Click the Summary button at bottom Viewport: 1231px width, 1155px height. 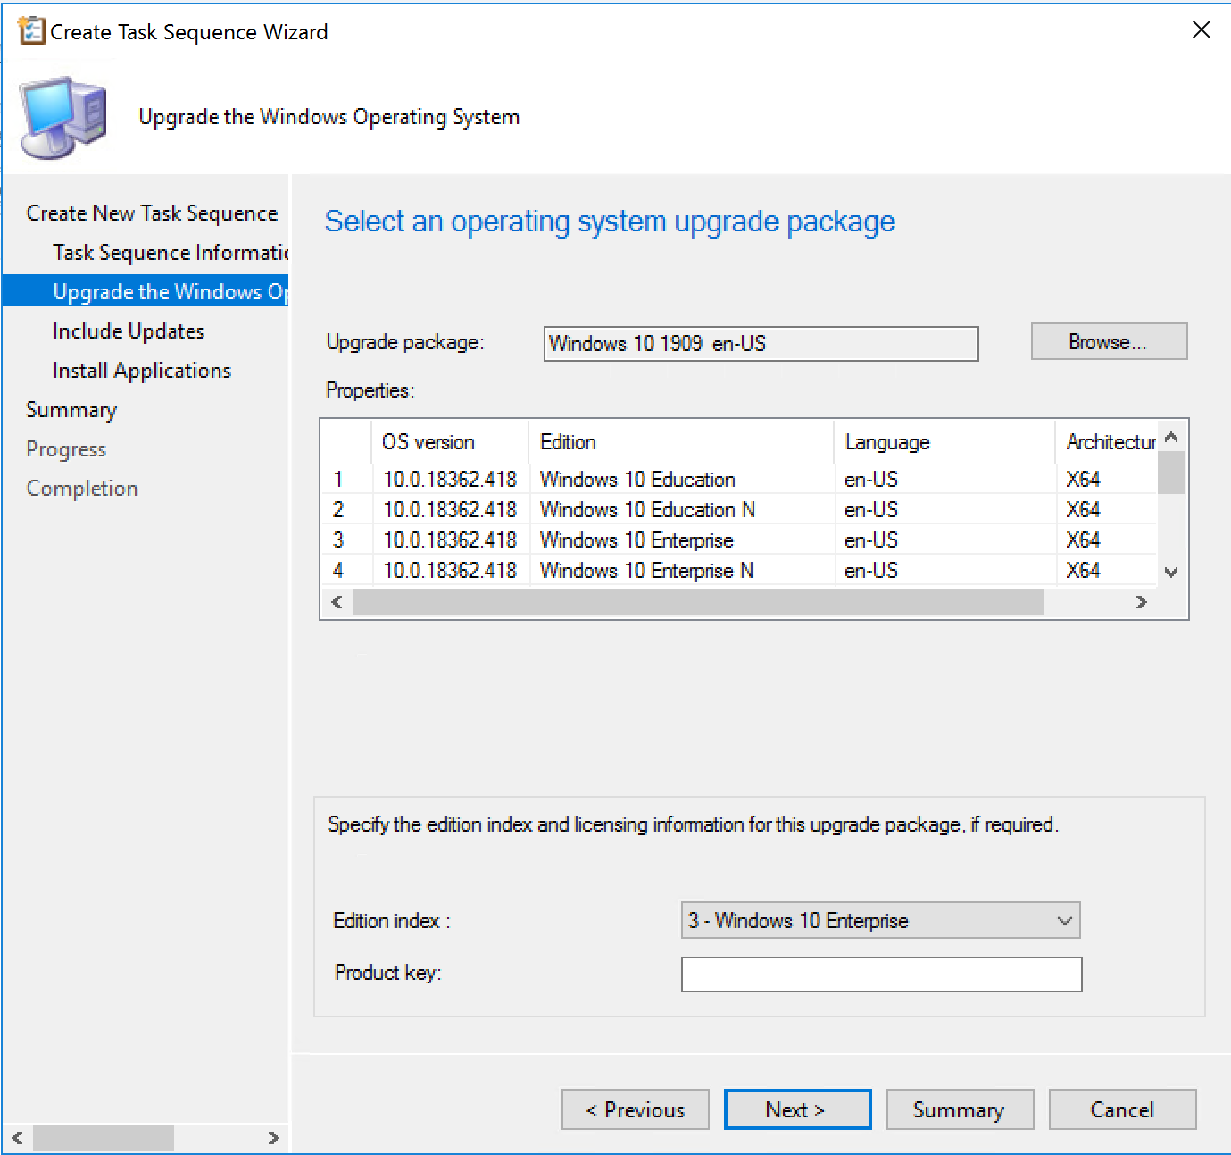pos(960,1110)
